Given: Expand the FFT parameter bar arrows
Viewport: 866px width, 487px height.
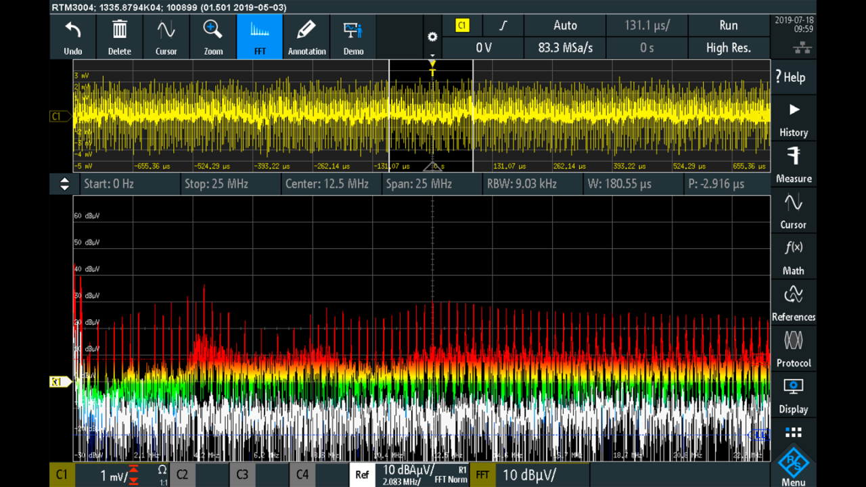Looking at the screenshot, I should click(x=64, y=184).
